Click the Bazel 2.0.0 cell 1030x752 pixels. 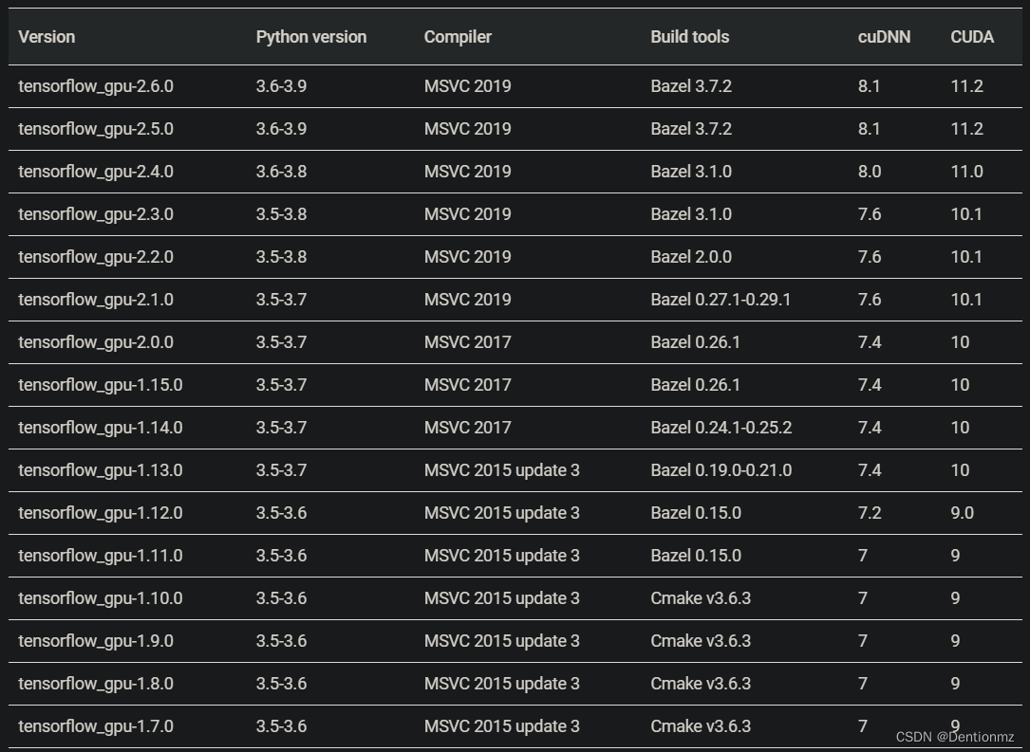pos(691,257)
